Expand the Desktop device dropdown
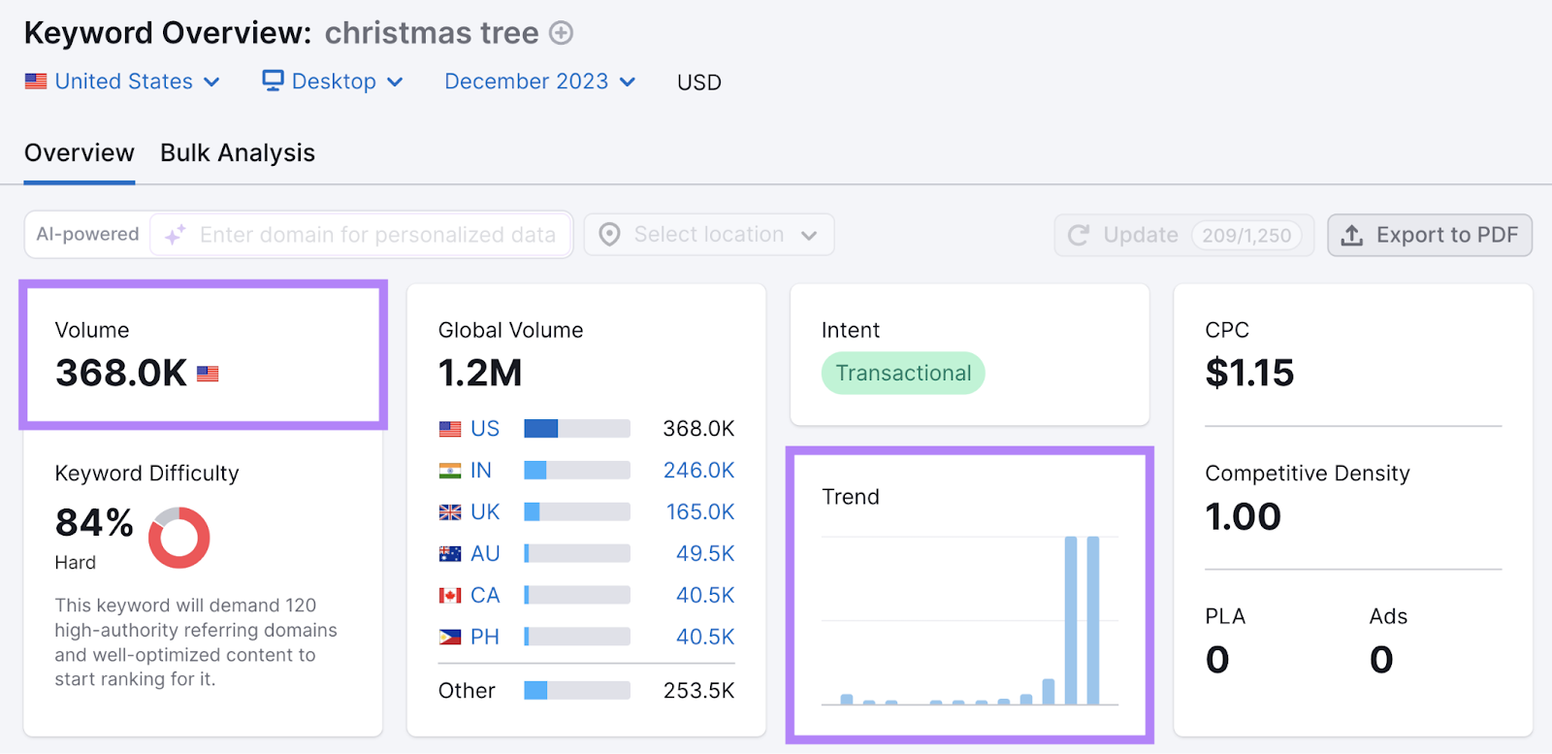Image resolution: width=1552 pixels, height=754 pixels. (333, 82)
